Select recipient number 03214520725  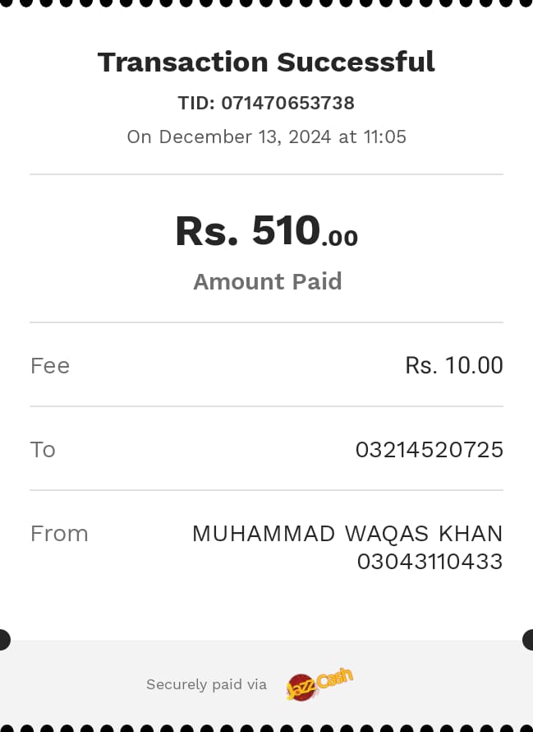click(429, 450)
